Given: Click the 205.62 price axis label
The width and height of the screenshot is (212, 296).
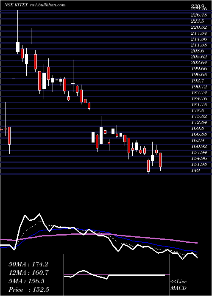Looking at the screenshot, I should coord(198,57).
